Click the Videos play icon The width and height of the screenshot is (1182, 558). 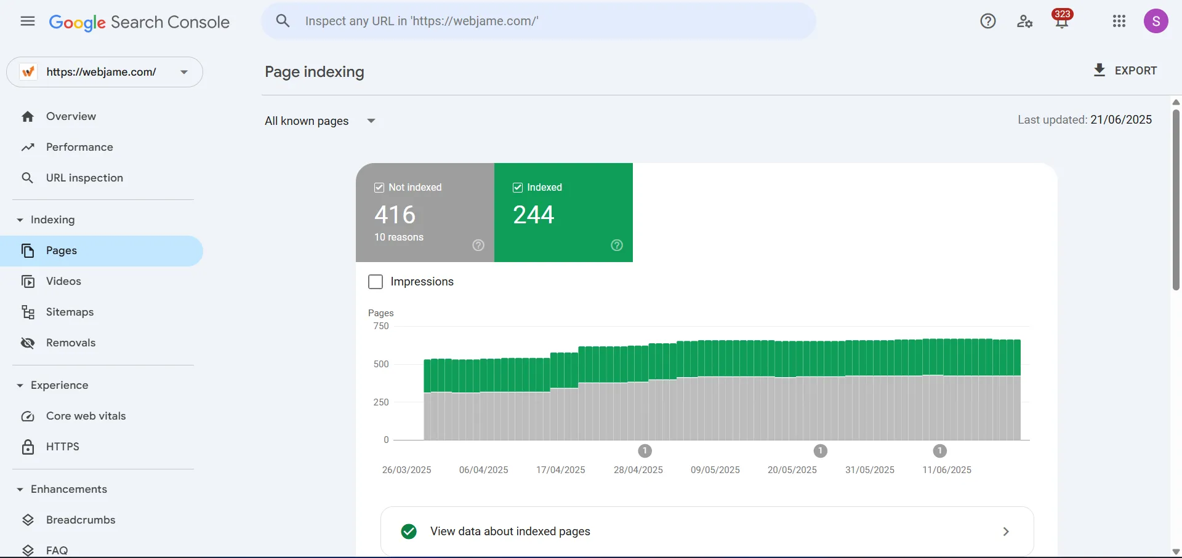pos(28,282)
